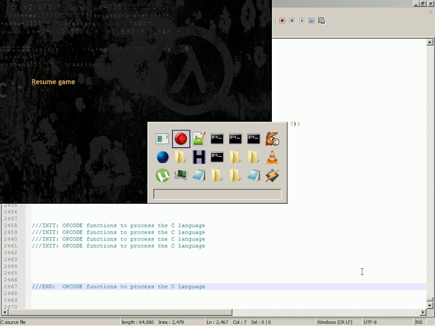Click the ///INIT comment on line 2461

[x=118, y=246]
